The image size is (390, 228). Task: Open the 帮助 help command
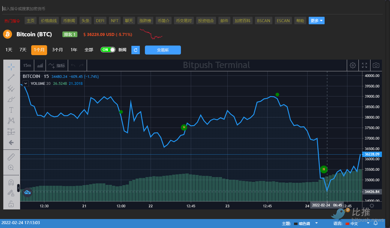tap(300, 21)
